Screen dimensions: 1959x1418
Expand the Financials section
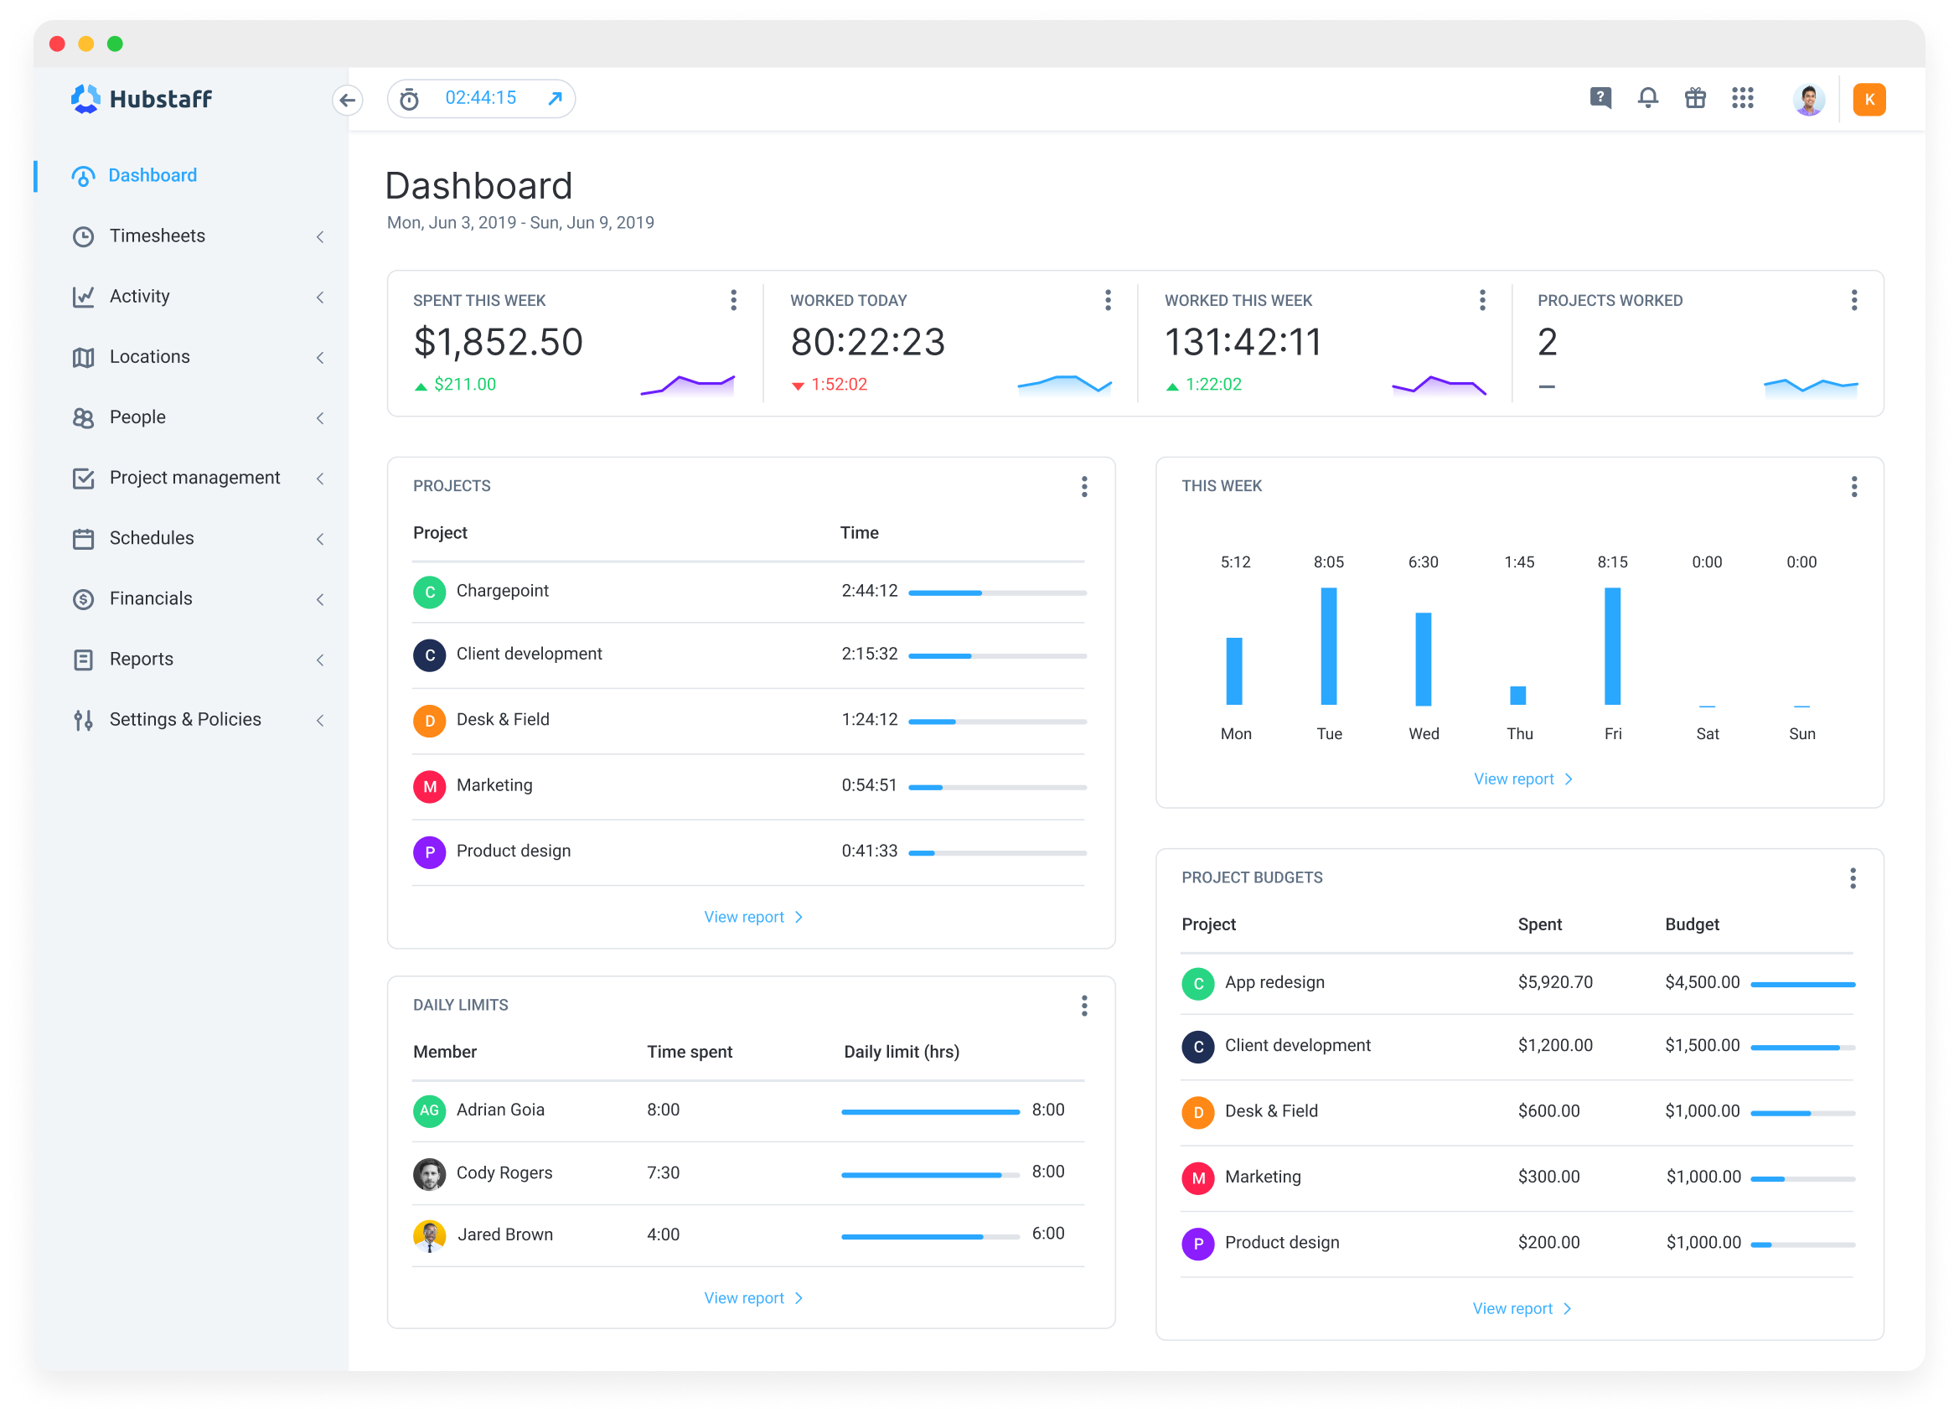320,599
